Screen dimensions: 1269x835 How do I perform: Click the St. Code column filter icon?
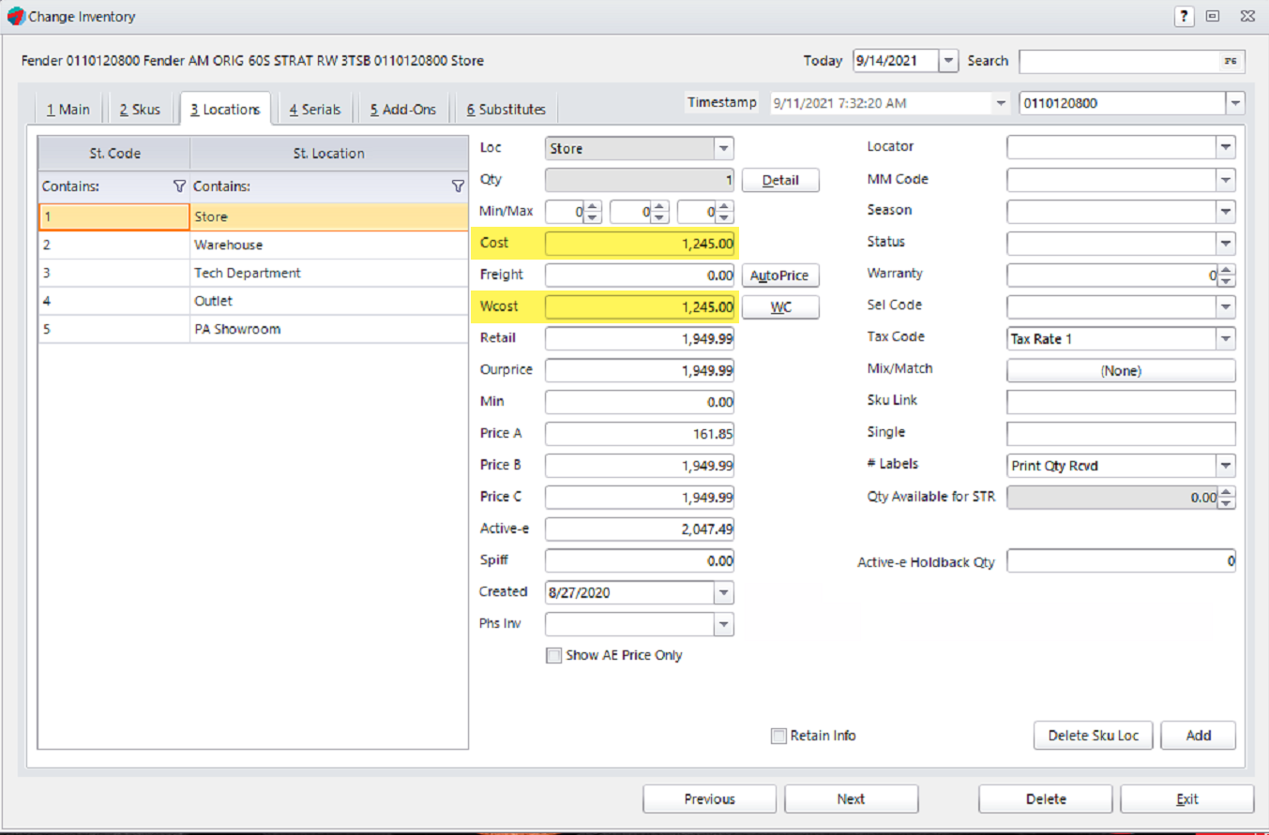tap(179, 186)
